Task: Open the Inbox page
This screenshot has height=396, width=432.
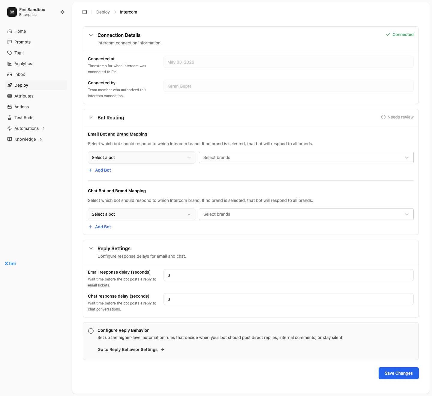Action: point(36,74)
